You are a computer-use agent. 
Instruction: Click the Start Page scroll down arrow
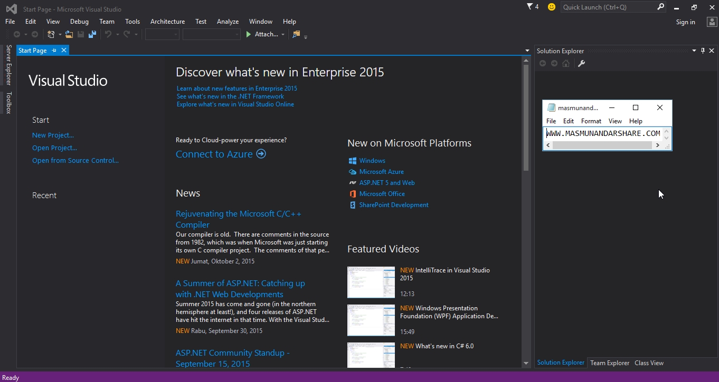click(526, 363)
